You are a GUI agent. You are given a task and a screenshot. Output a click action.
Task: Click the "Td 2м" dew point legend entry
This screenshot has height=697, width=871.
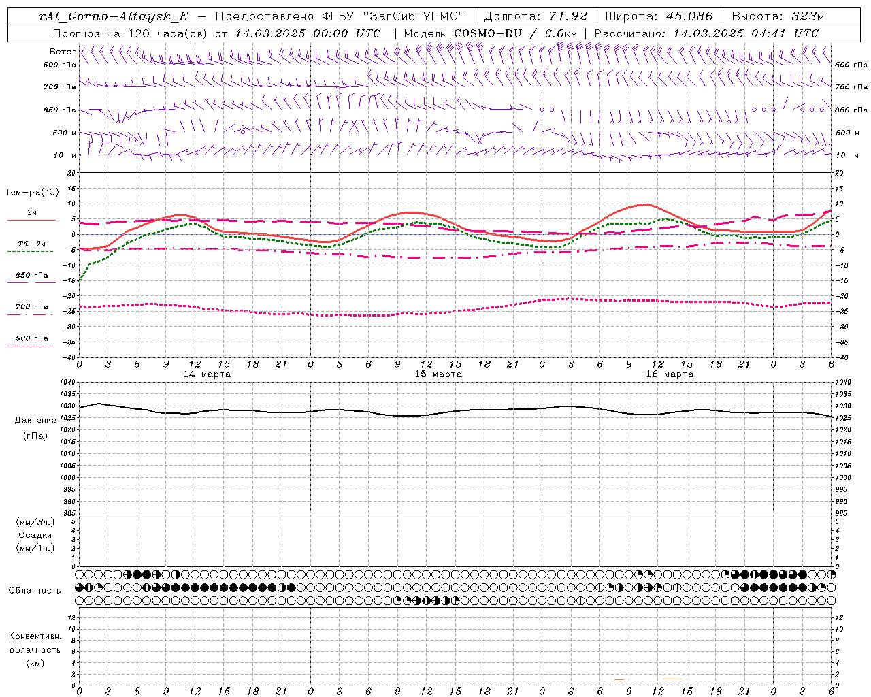coord(31,244)
